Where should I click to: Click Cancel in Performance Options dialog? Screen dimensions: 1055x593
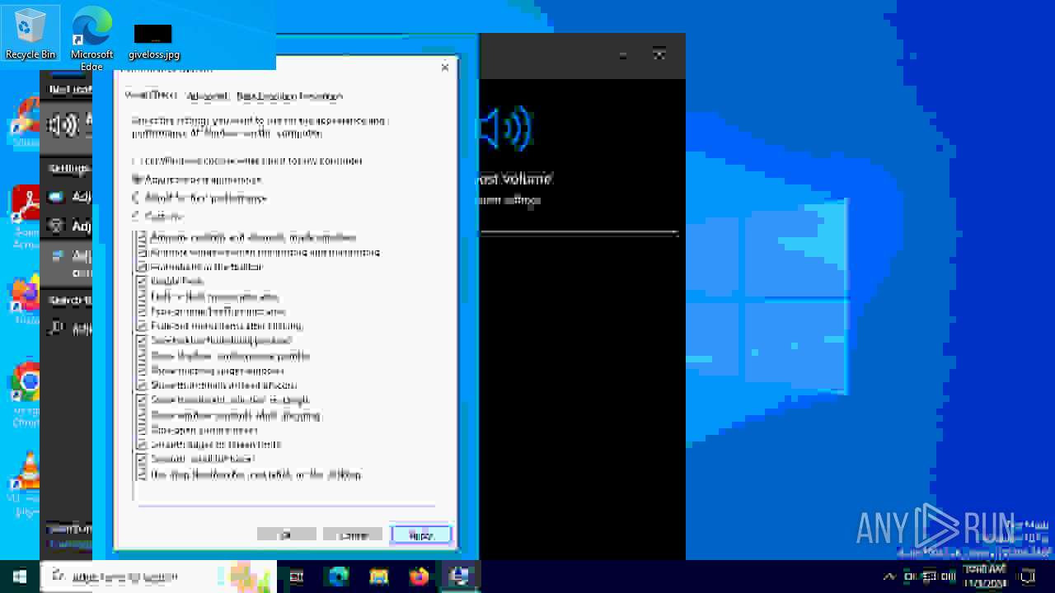click(x=353, y=535)
